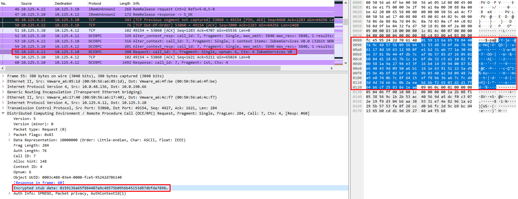Expand the Frame 55 details row
This screenshot has width=518, height=199.
pyautogui.click(x=3, y=76)
